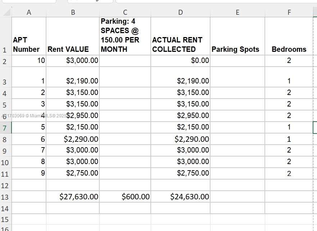This screenshot has height=231, width=317.
Task: Click the ACTUAL RENT COLLECTED header cell
Action: (x=180, y=44)
